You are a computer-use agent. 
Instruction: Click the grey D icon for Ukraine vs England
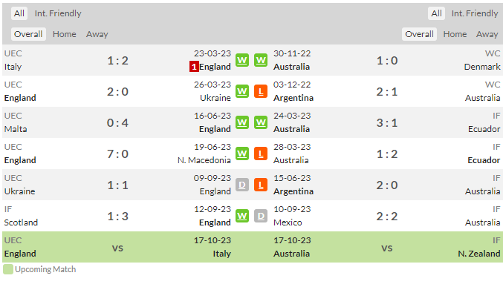242,185
